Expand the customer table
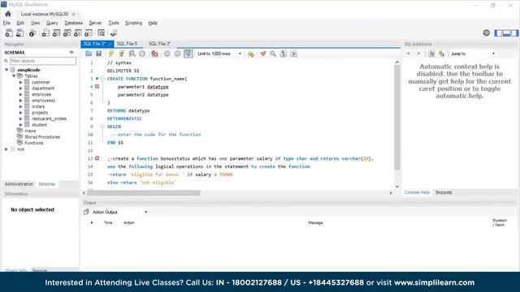 20,82
